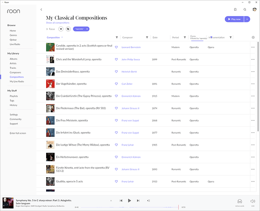This screenshot has height=211, width=260.
Task: Click the Roon logo
Action: 14,11
